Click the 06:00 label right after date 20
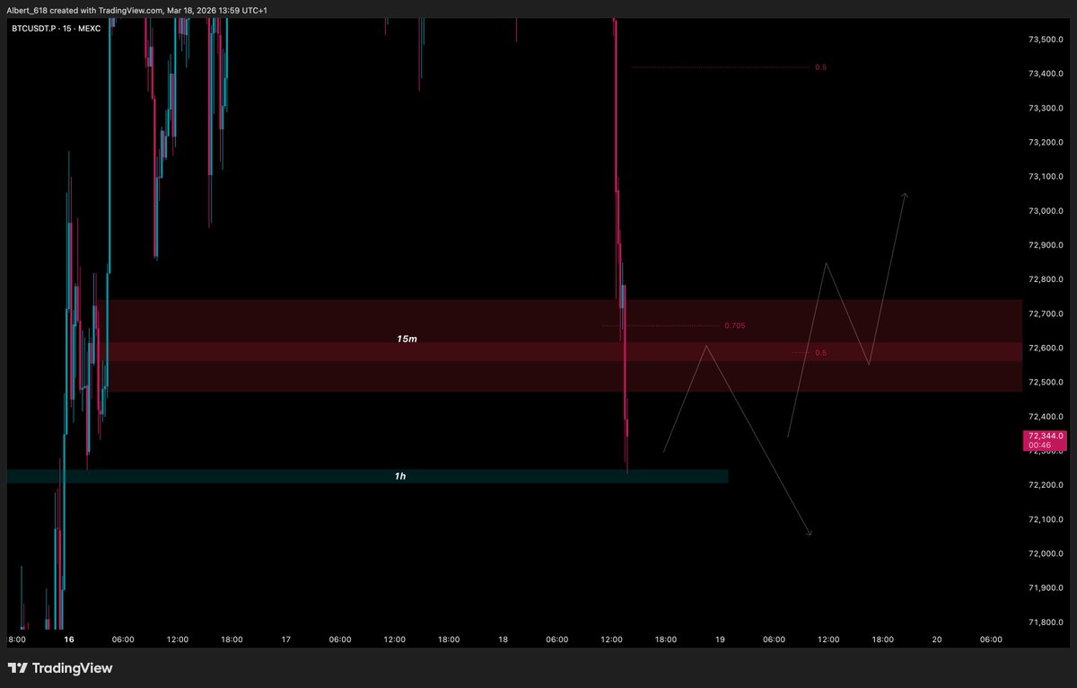The height and width of the screenshot is (688, 1077). coord(991,639)
